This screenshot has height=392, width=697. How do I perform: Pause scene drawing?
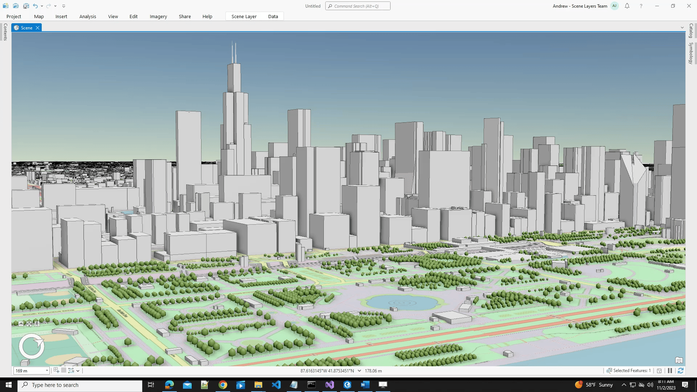coord(670,371)
